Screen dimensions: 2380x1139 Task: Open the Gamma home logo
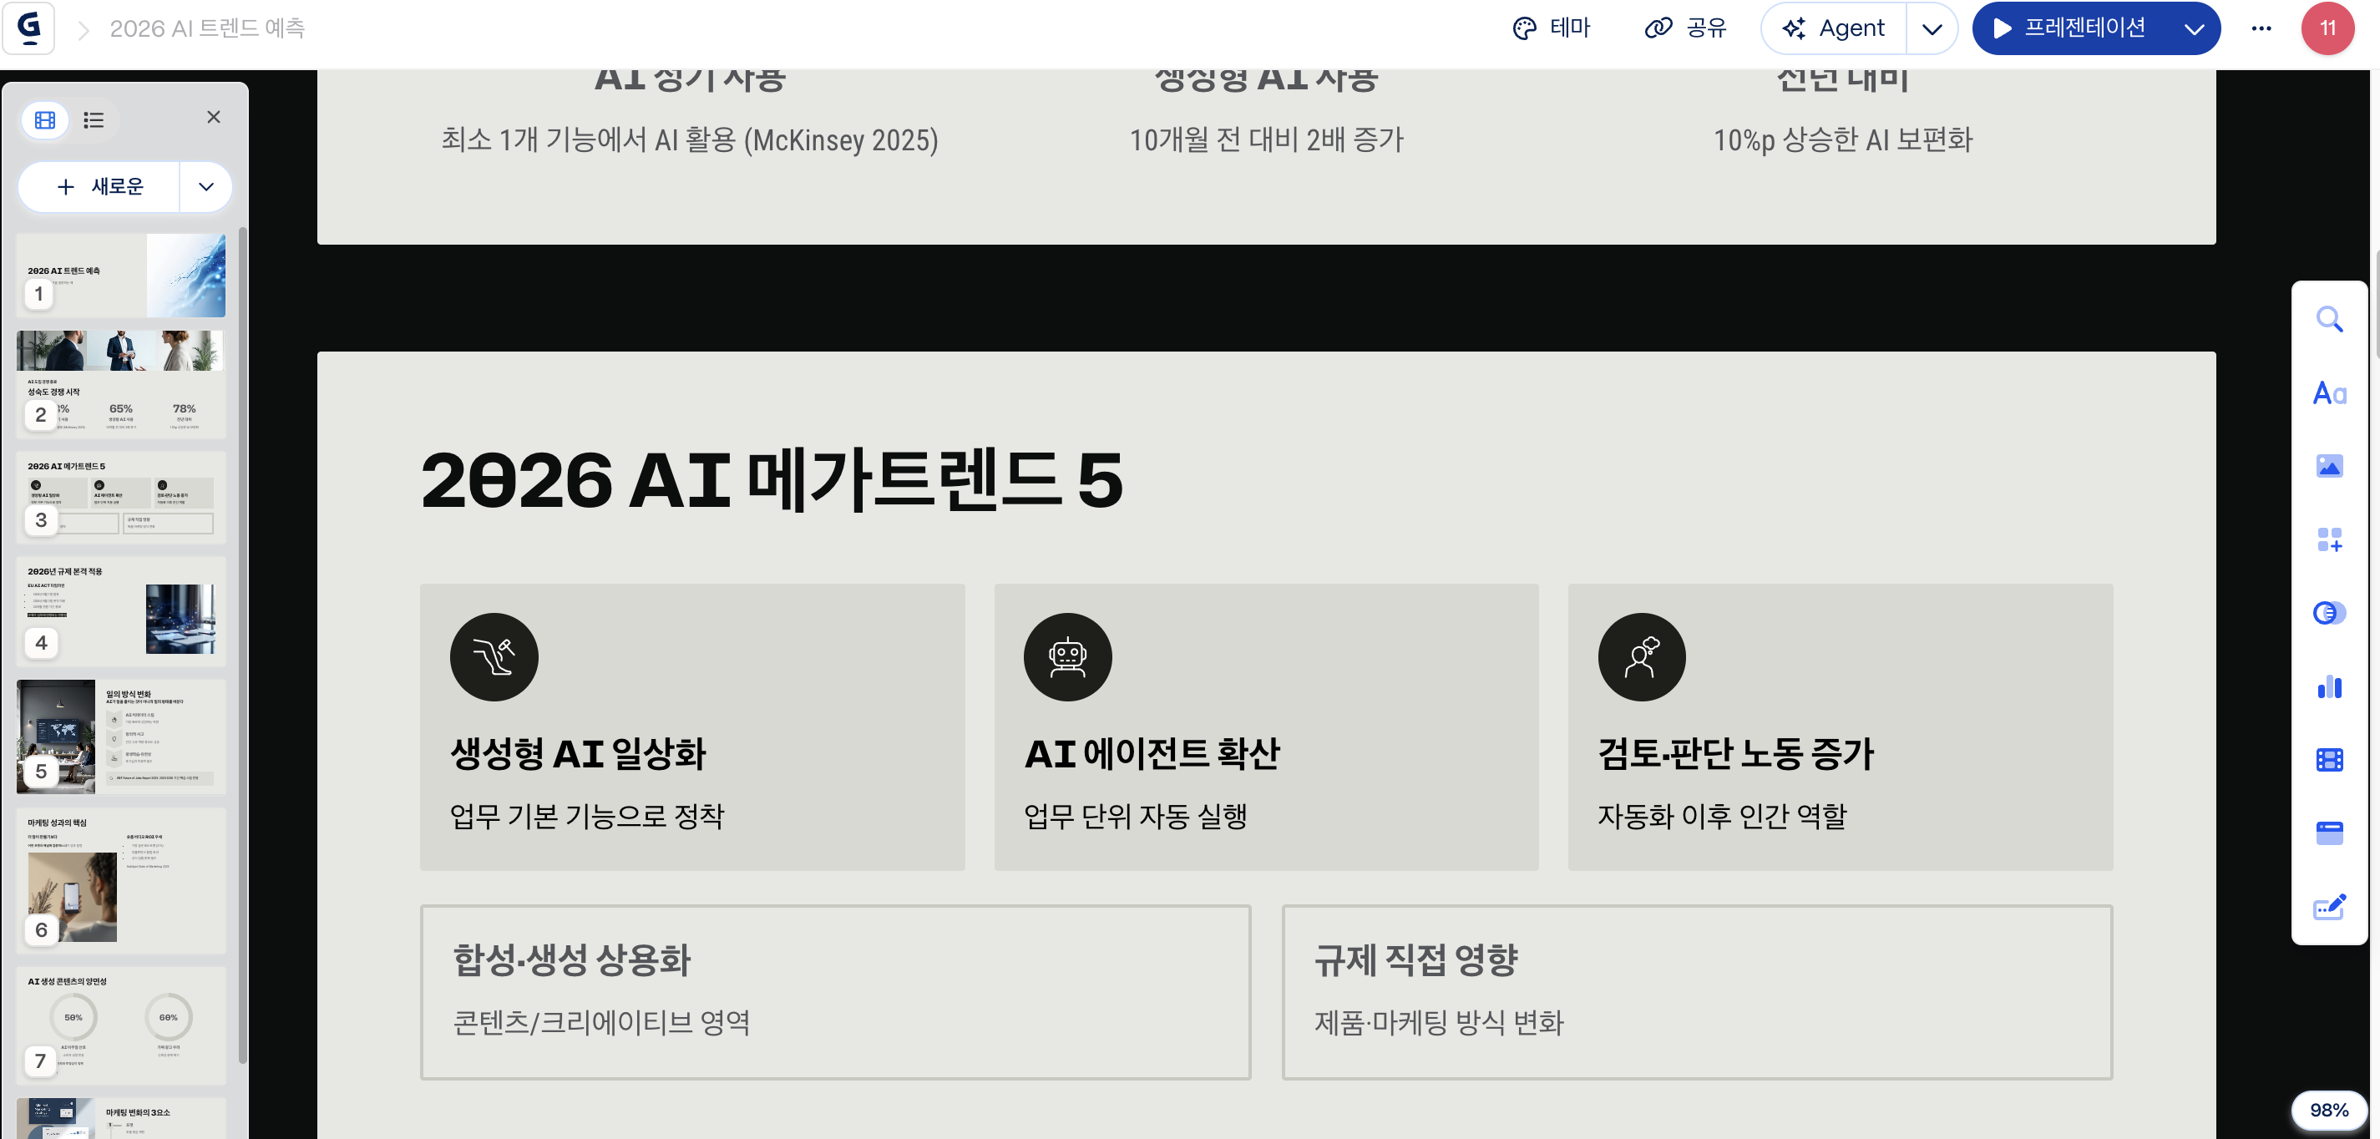pyautogui.click(x=28, y=28)
